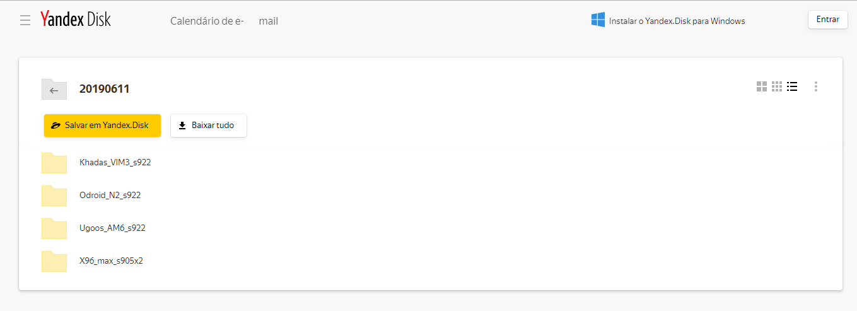Open the three-dot more options menu
The image size is (857, 311).
[816, 86]
